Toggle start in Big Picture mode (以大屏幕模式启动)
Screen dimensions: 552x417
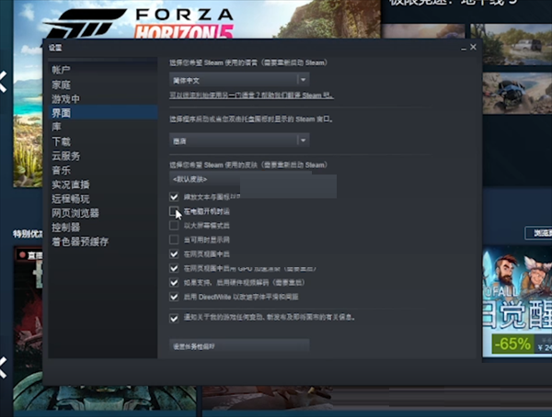[175, 225]
